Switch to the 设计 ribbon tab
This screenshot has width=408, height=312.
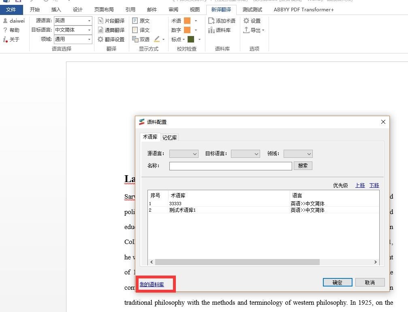coord(77,10)
